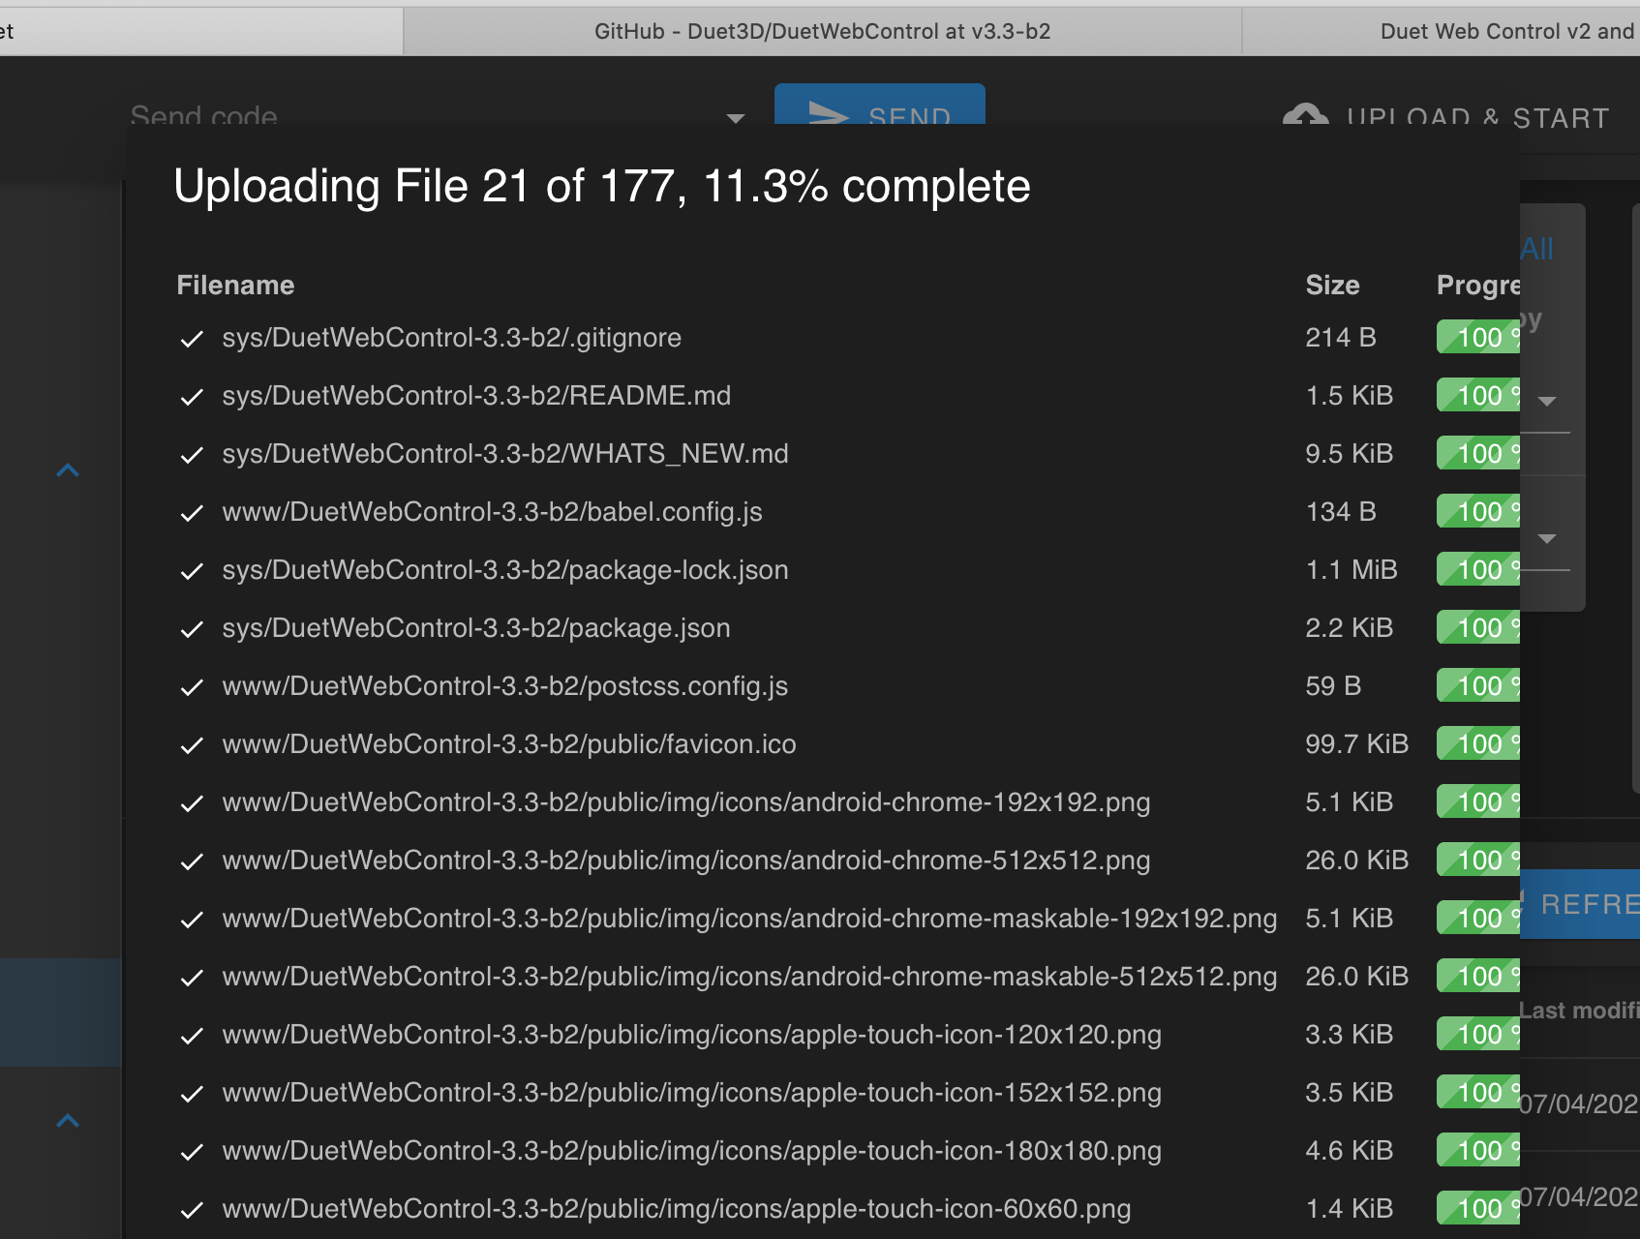Click checkmark for apple-touch-icon-60x60.png row
Image resolution: width=1640 pixels, height=1239 pixels.
(x=192, y=1210)
